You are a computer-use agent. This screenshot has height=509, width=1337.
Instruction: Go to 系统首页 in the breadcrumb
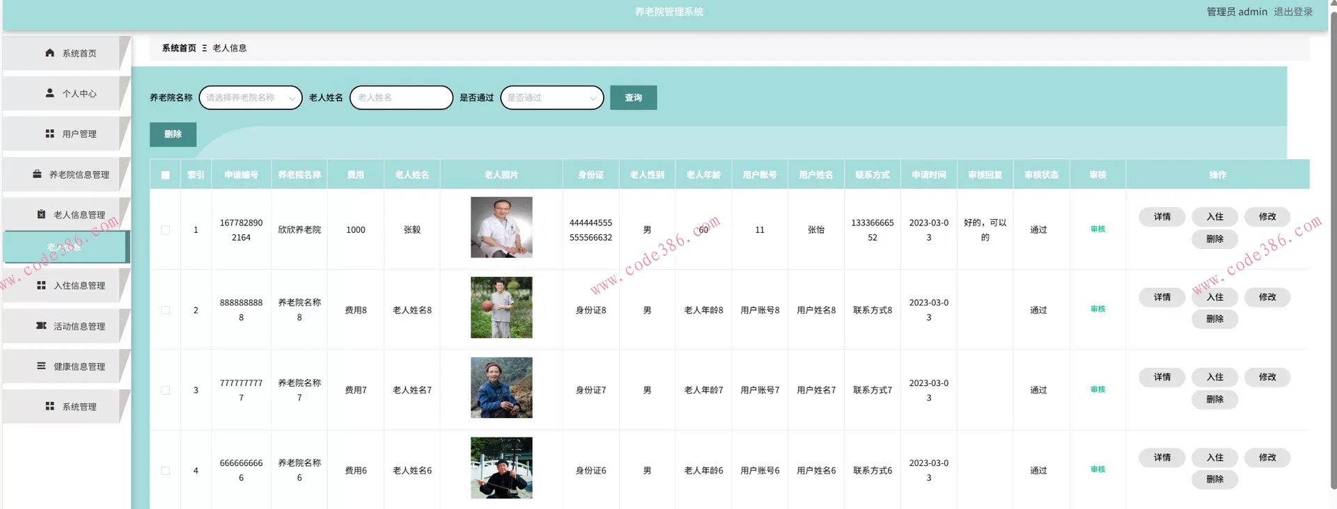(x=179, y=48)
